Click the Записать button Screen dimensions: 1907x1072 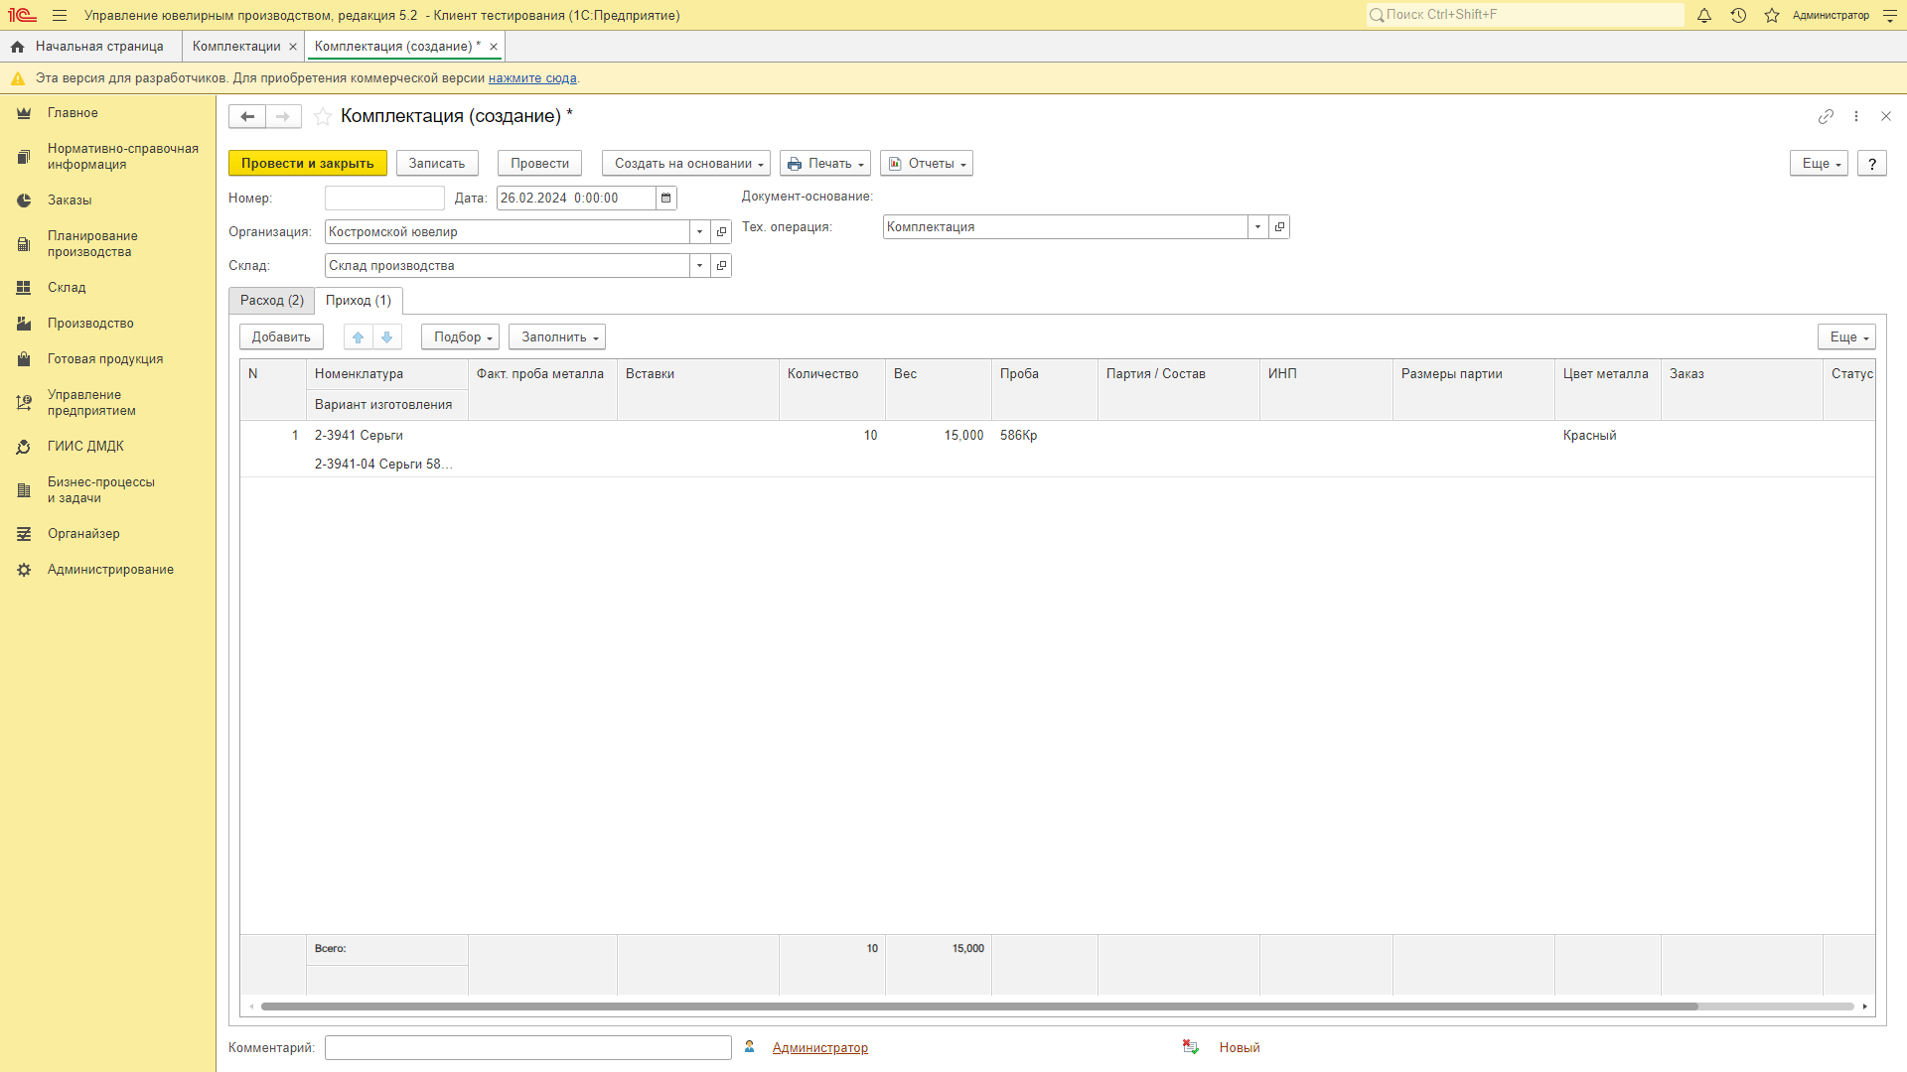(x=437, y=163)
